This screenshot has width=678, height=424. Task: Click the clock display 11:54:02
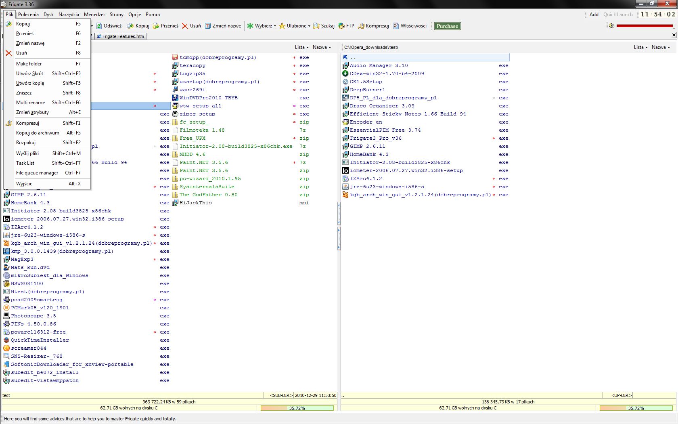click(658, 14)
